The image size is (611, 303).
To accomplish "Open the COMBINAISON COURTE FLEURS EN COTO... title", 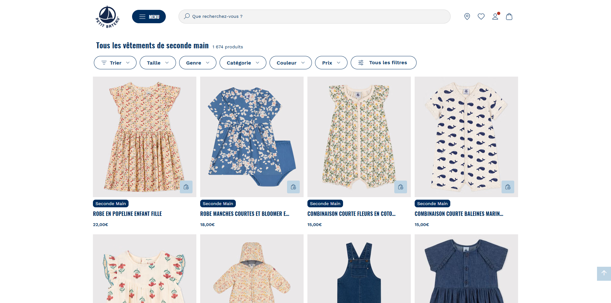I will point(351,214).
